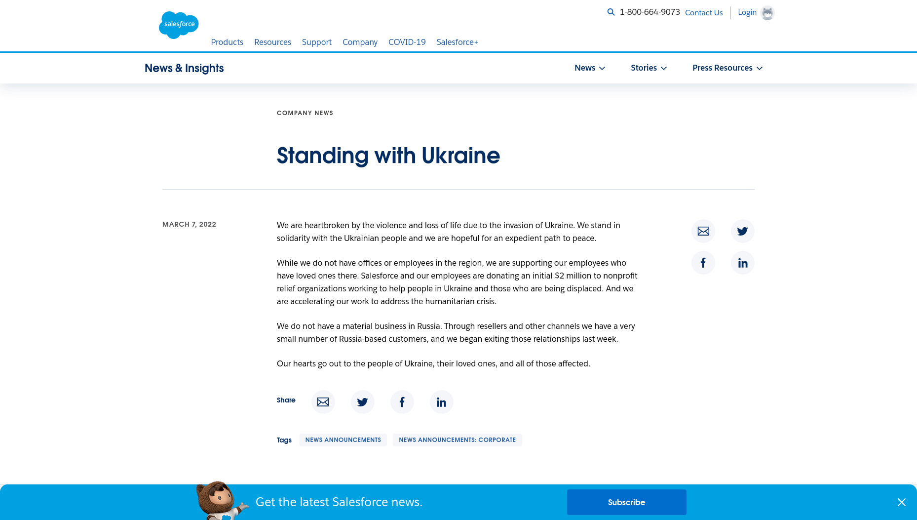Click the Astro avatar icon beside Login
917x520 pixels.
tap(767, 13)
